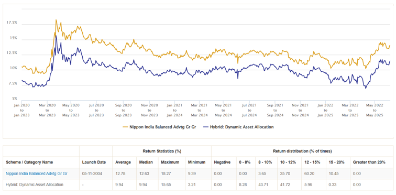Click the Scheme / Category Name header
396x195 pixels.
(x=29, y=162)
